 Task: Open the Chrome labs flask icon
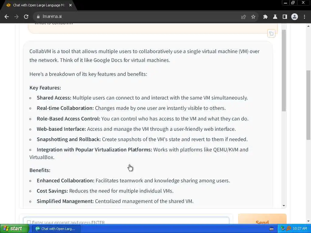(x=275, y=17)
